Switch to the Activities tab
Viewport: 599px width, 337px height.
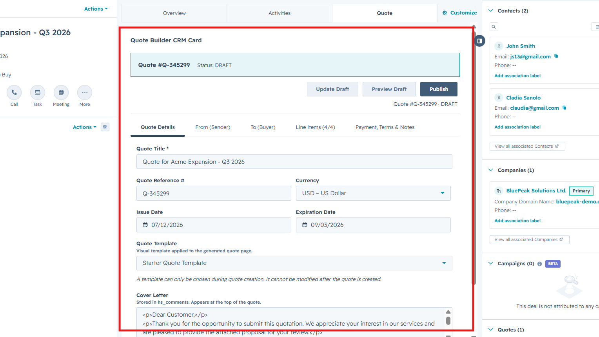click(x=280, y=13)
